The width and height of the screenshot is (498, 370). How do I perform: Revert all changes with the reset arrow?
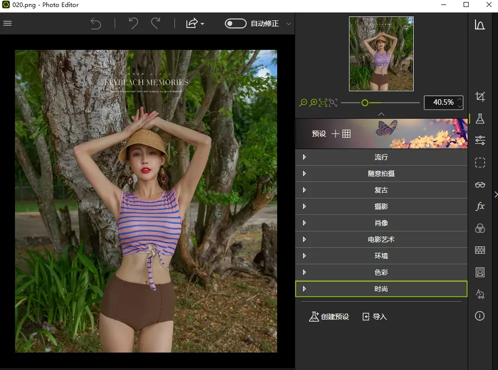(x=96, y=23)
